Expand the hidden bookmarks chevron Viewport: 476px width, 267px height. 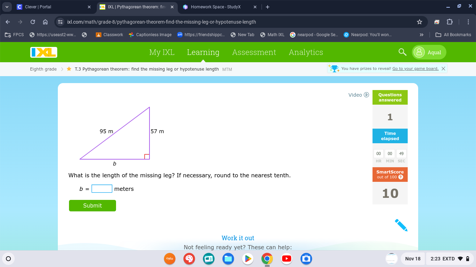421,35
